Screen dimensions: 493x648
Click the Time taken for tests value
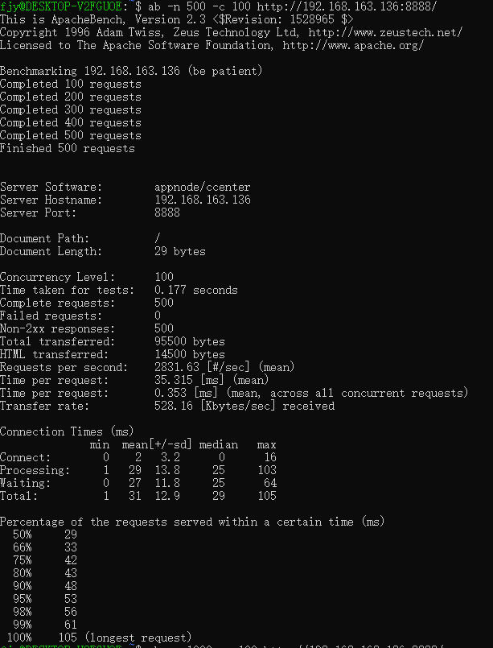(195, 290)
